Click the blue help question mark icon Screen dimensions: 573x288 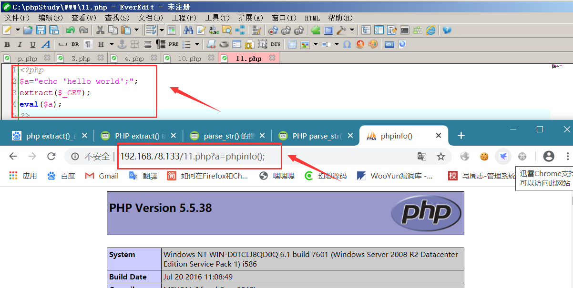point(447,30)
